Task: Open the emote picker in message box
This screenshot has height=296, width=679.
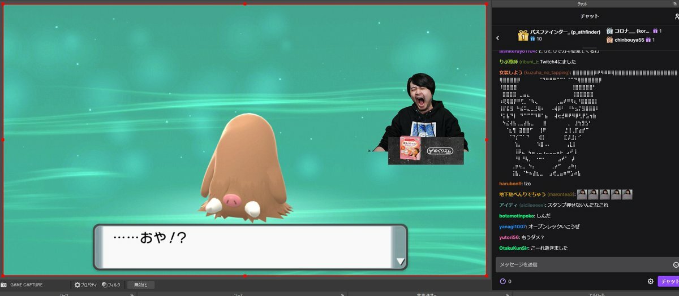Action: tap(675, 265)
